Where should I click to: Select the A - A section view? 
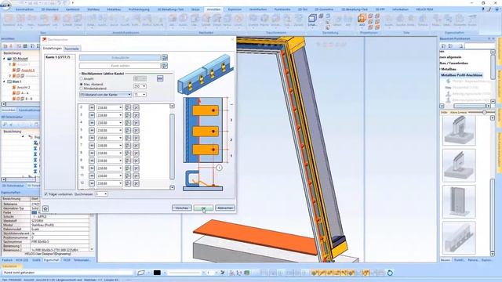coord(24,93)
